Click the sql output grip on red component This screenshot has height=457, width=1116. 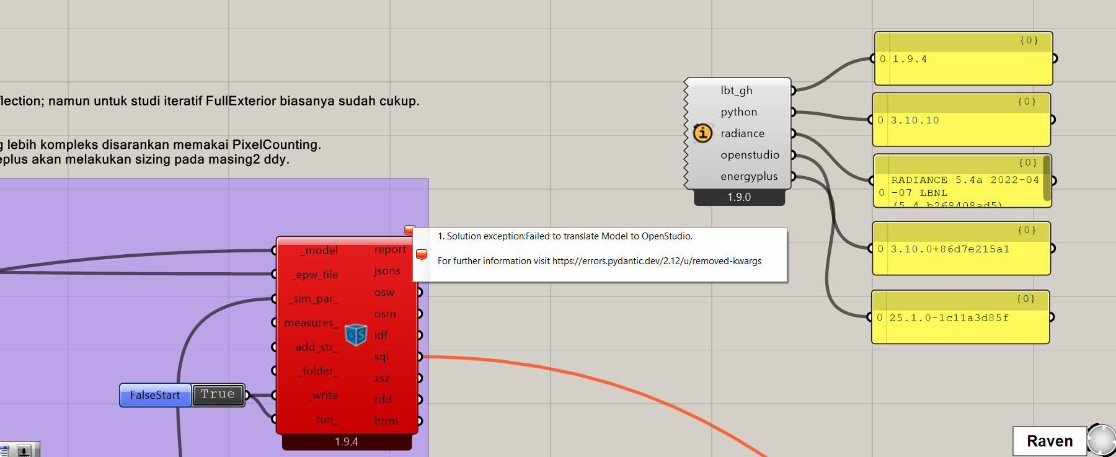coord(420,357)
